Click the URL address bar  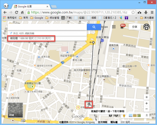click(79, 12)
